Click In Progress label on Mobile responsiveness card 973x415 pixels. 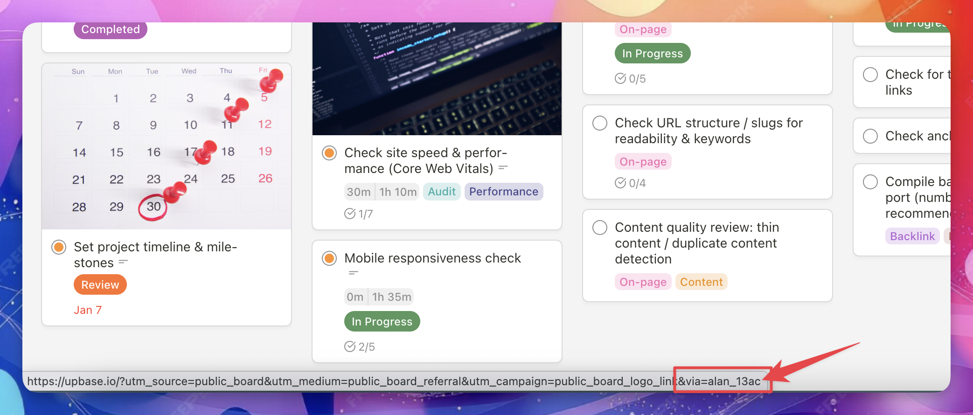[382, 322]
